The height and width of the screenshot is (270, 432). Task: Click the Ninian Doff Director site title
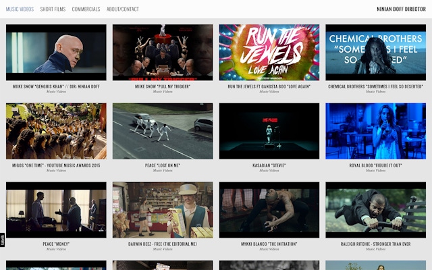401,9
